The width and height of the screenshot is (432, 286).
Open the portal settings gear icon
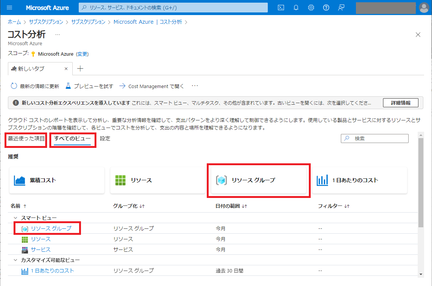coord(311,8)
